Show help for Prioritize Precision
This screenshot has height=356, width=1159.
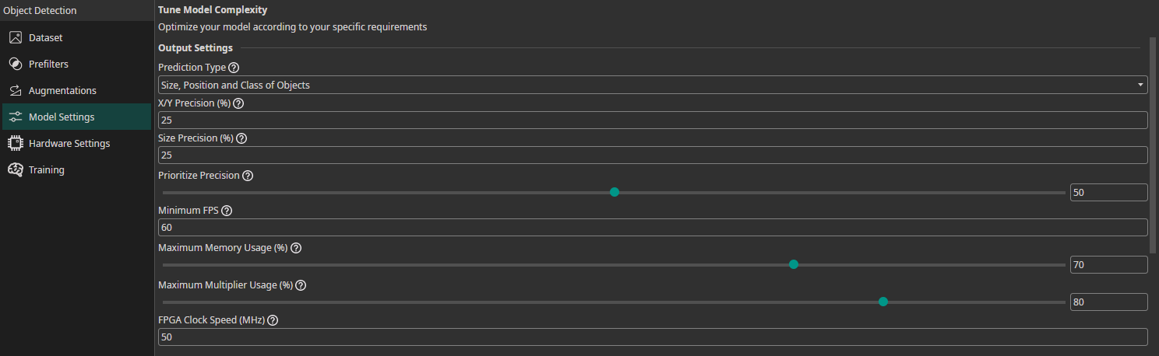(248, 176)
